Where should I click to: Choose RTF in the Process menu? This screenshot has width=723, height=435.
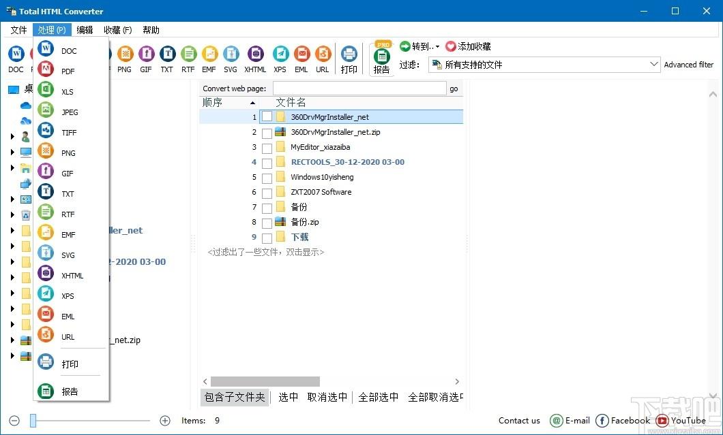coord(71,214)
